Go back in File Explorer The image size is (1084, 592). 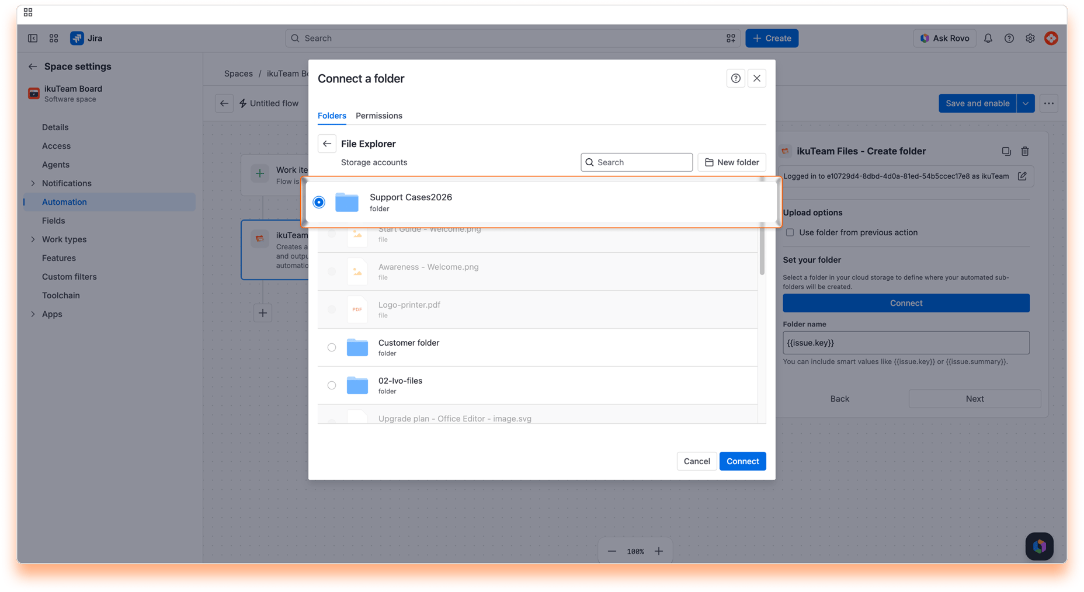pyautogui.click(x=327, y=144)
